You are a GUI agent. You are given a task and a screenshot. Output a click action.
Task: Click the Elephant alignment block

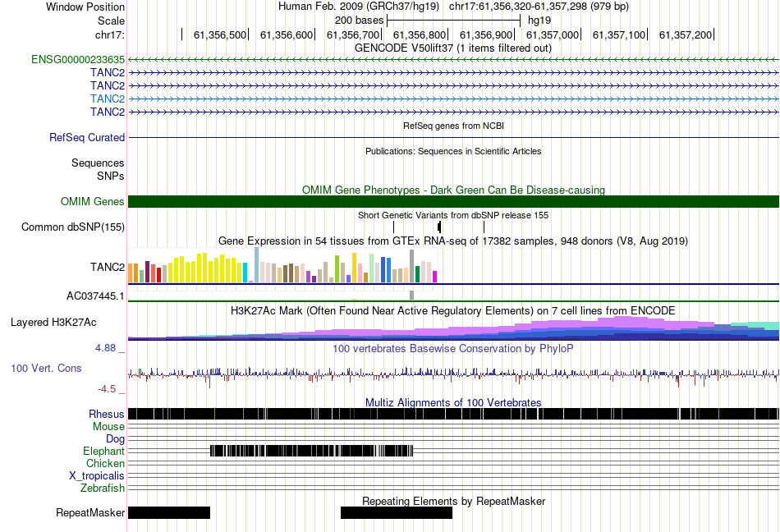pos(312,451)
